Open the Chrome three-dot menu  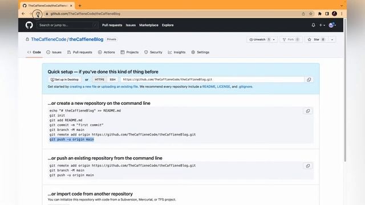point(342,14)
